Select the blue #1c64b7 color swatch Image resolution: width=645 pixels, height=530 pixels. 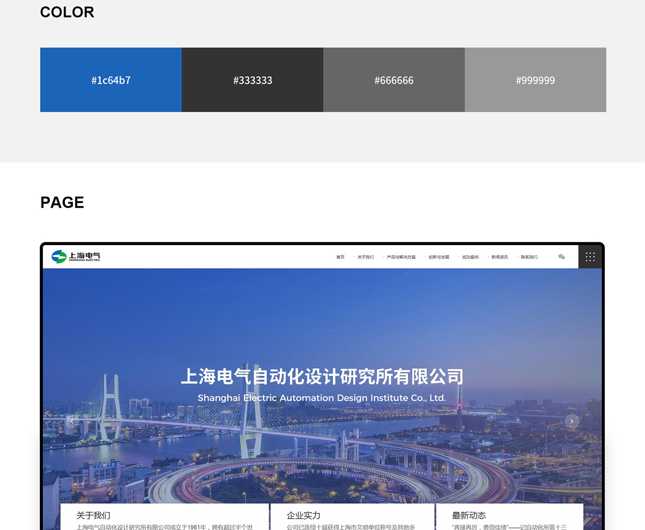pyautogui.click(x=111, y=80)
